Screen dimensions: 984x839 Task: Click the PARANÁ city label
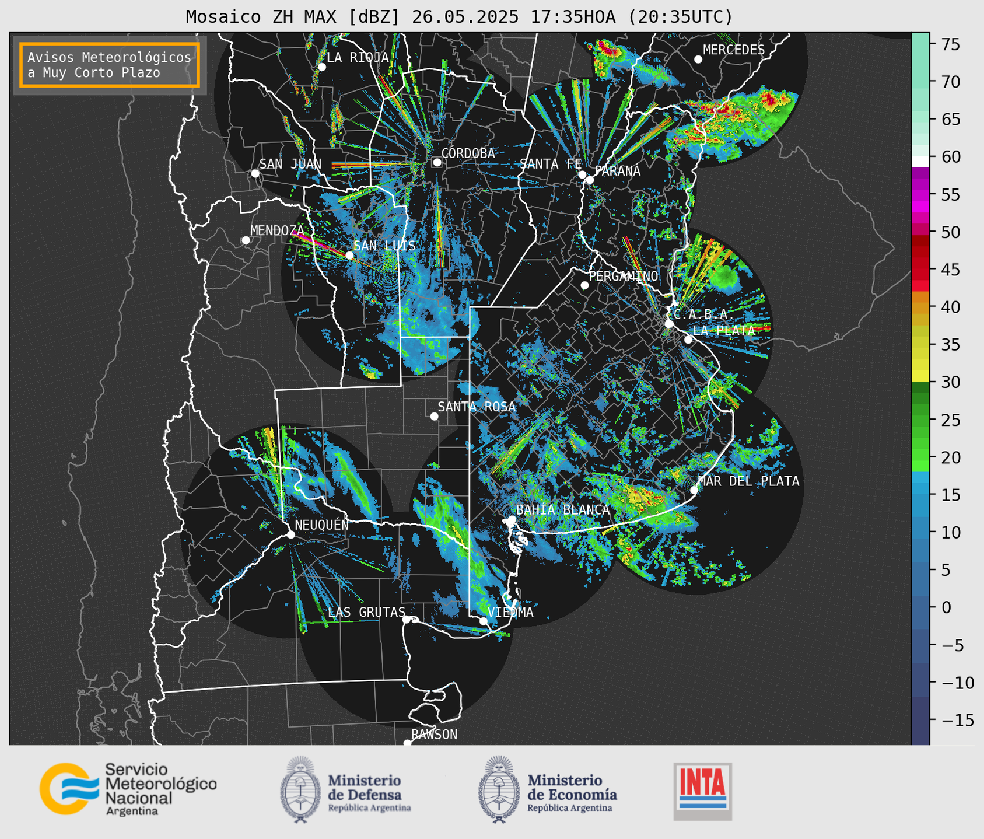click(617, 171)
